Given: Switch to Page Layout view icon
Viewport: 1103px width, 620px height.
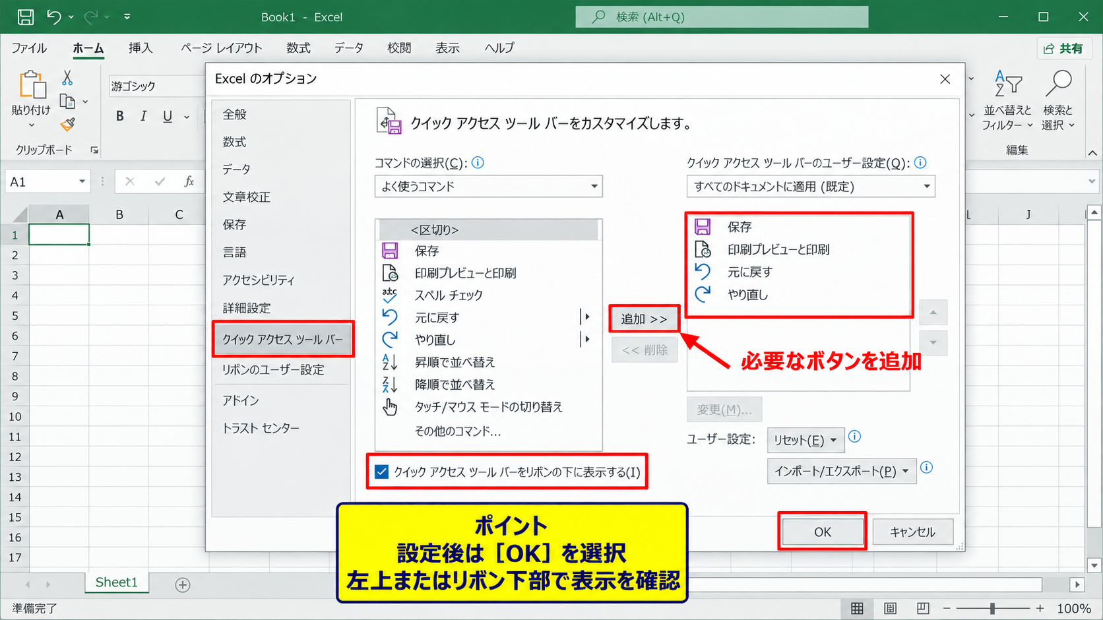Looking at the screenshot, I should [x=890, y=608].
